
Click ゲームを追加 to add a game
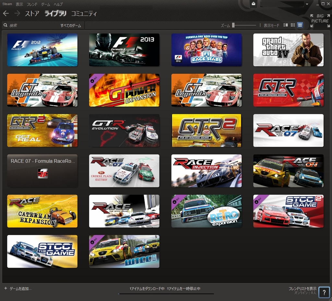(20, 288)
